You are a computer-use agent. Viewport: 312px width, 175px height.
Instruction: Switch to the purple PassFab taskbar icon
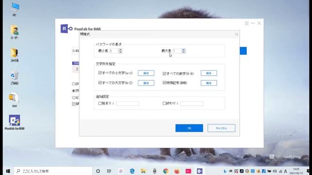(199, 171)
